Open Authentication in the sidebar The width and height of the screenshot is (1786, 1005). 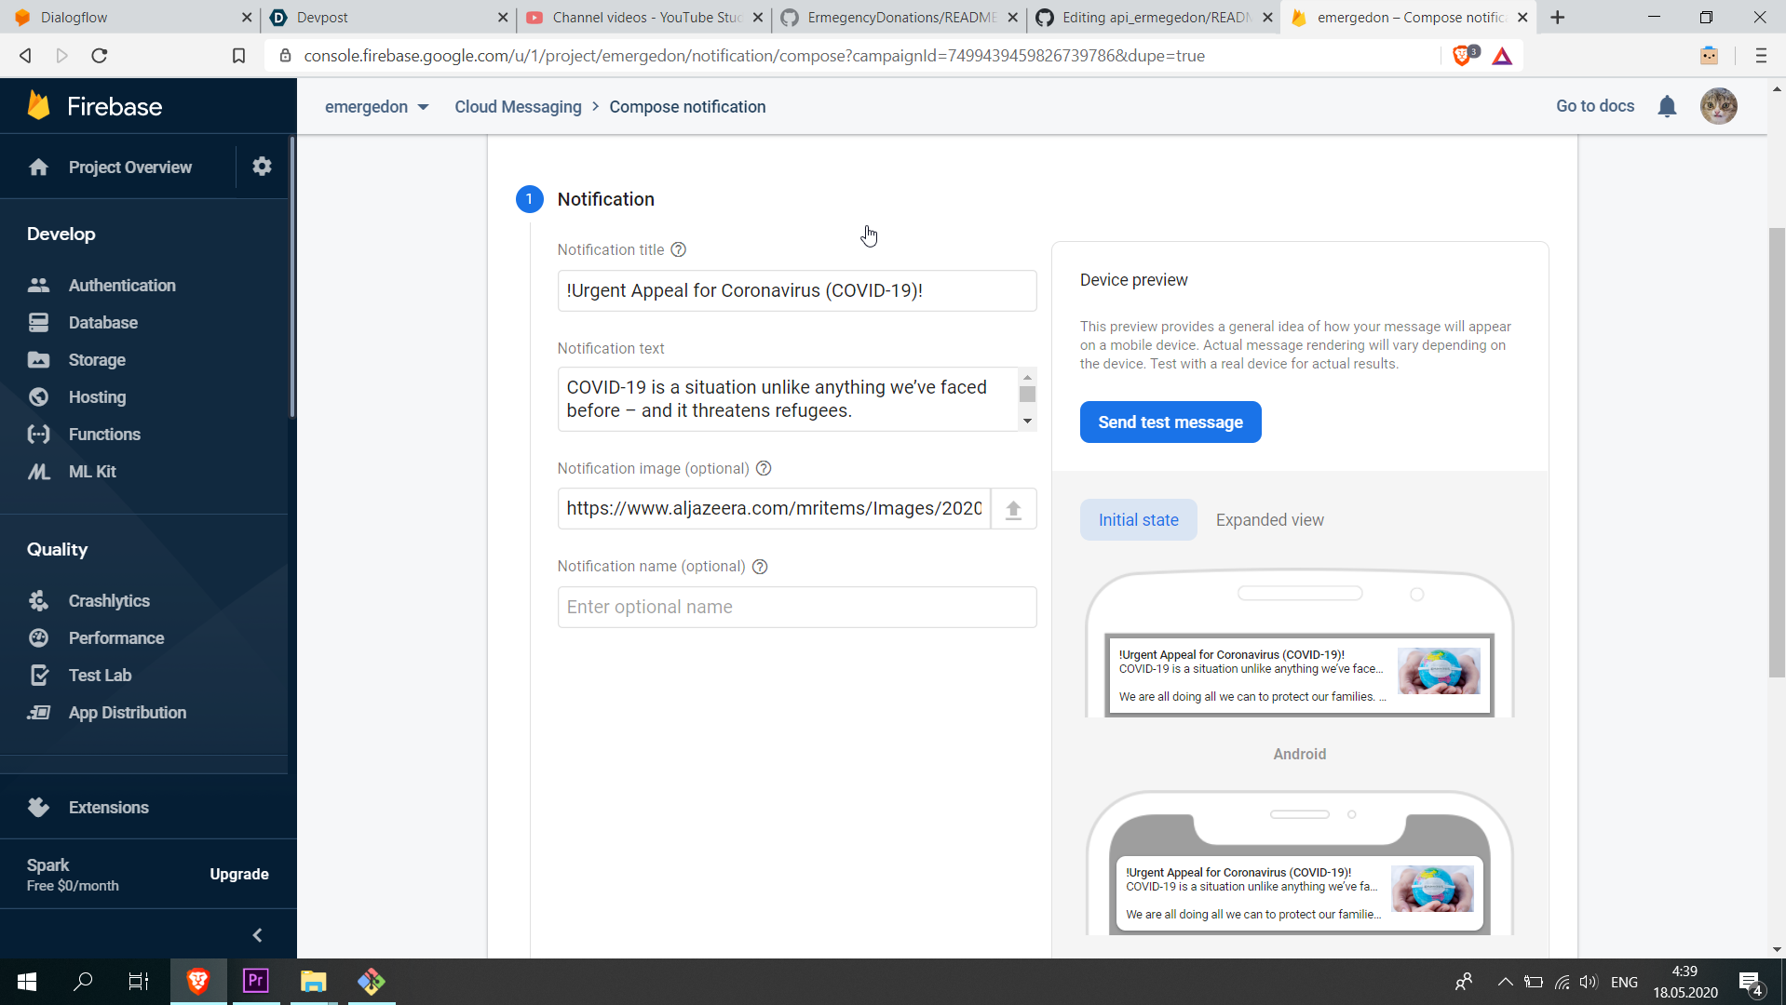[x=122, y=286]
